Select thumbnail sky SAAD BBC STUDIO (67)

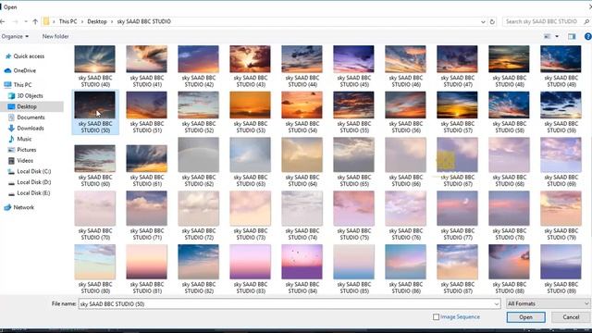(457, 154)
